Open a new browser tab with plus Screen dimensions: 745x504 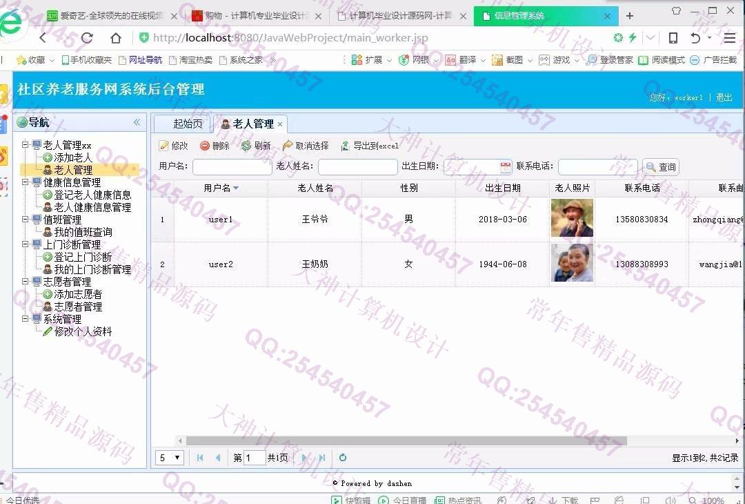(x=630, y=16)
